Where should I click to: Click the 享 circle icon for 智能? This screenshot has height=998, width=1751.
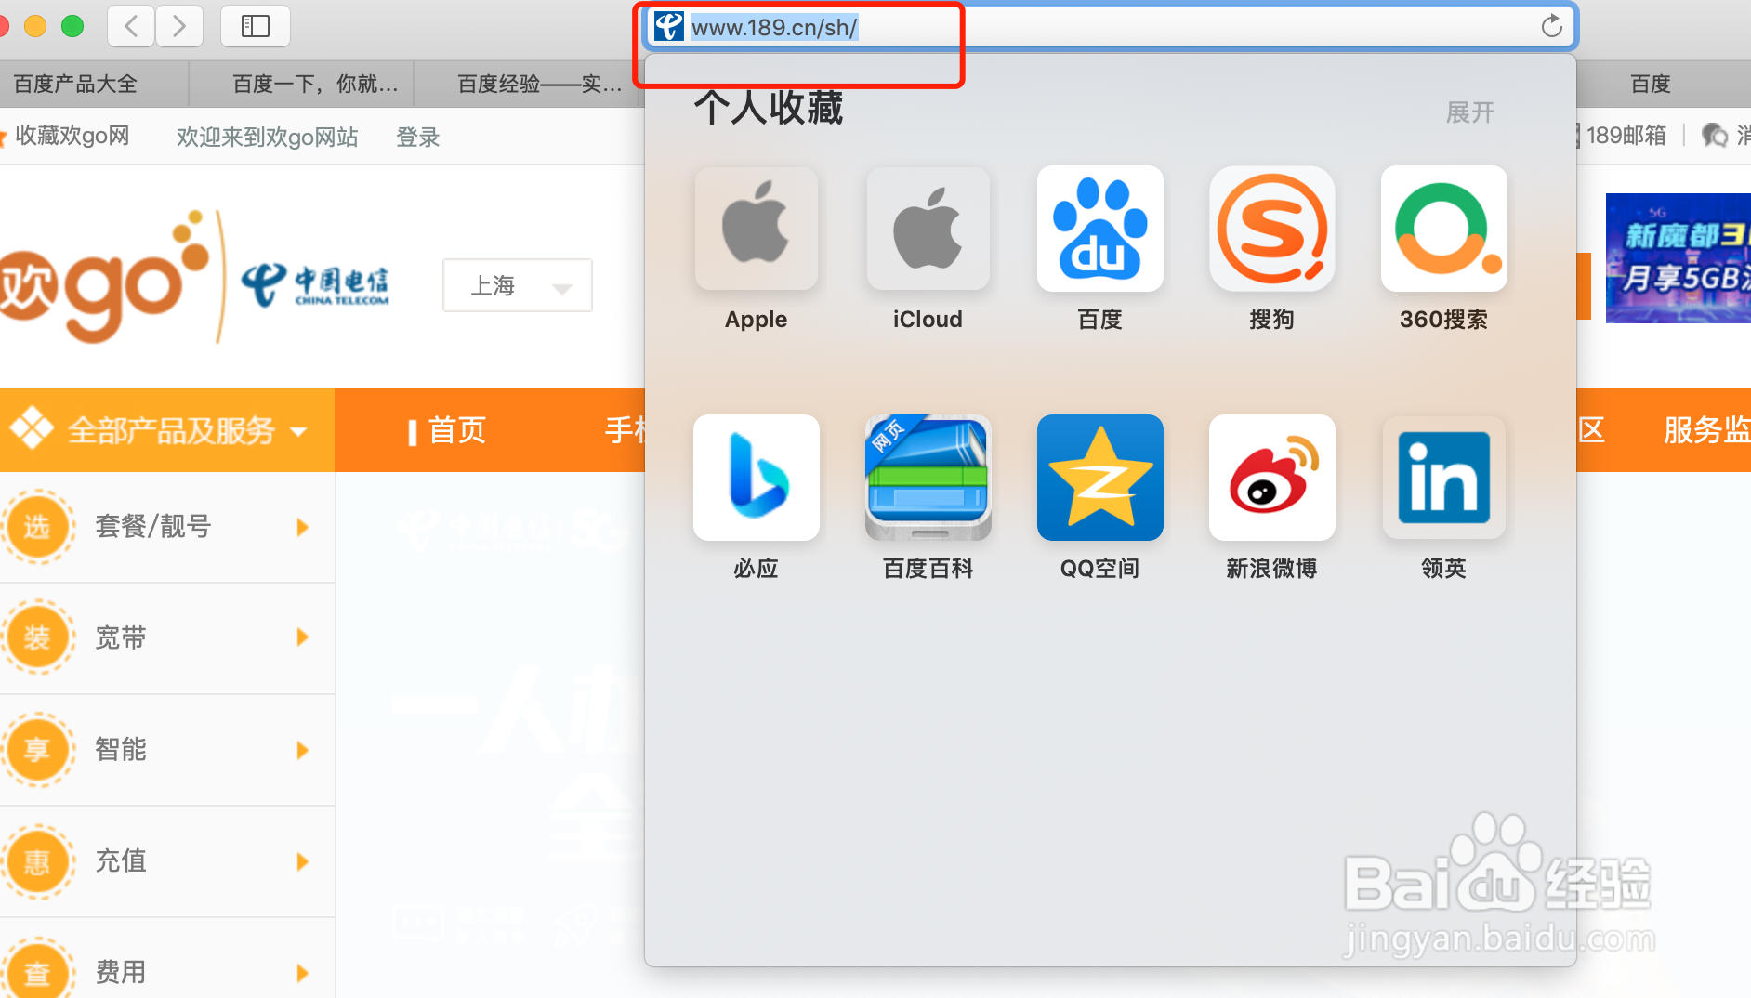click(37, 749)
